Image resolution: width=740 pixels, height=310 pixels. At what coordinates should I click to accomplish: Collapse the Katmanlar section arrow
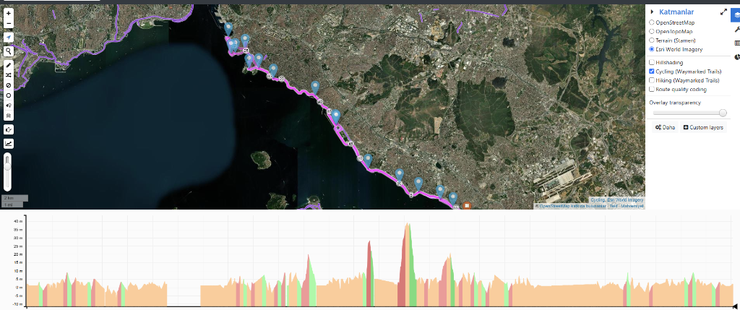(652, 12)
